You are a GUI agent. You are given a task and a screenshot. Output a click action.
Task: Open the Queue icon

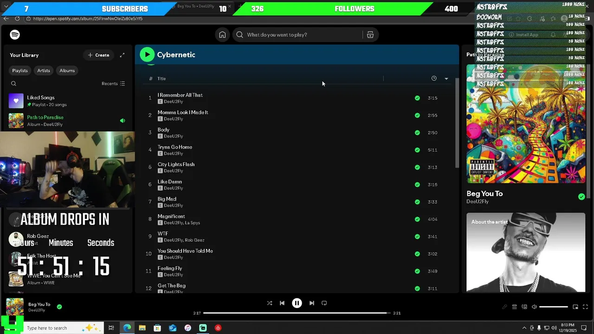coord(514,307)
